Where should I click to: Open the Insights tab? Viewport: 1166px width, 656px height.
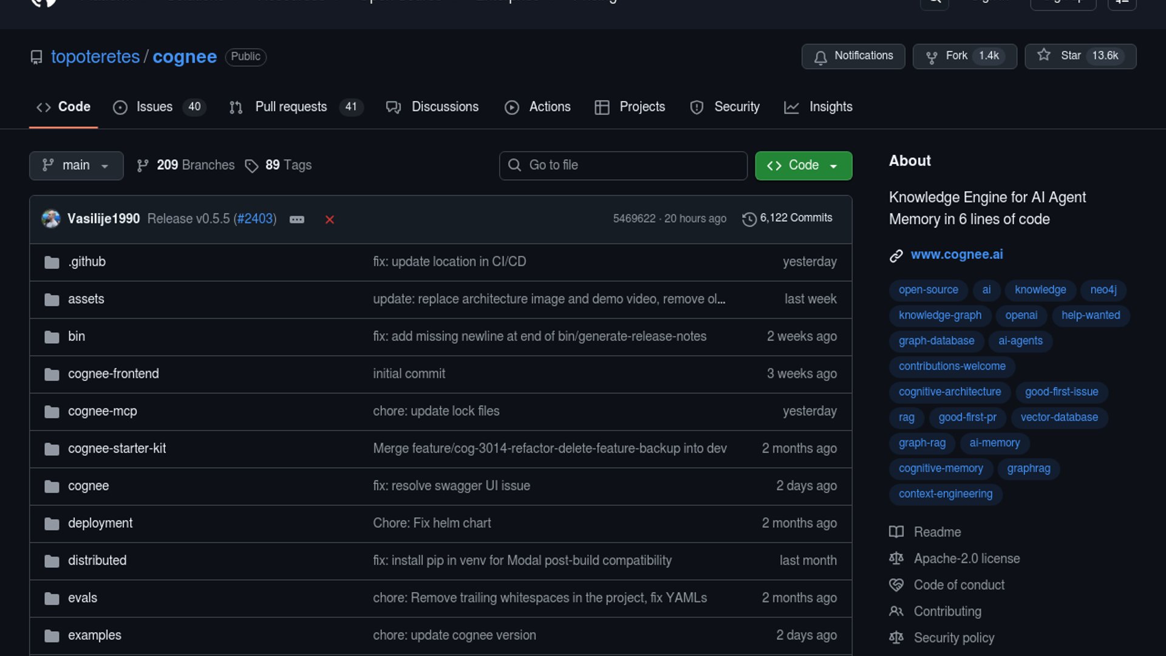tap(830, 107)
